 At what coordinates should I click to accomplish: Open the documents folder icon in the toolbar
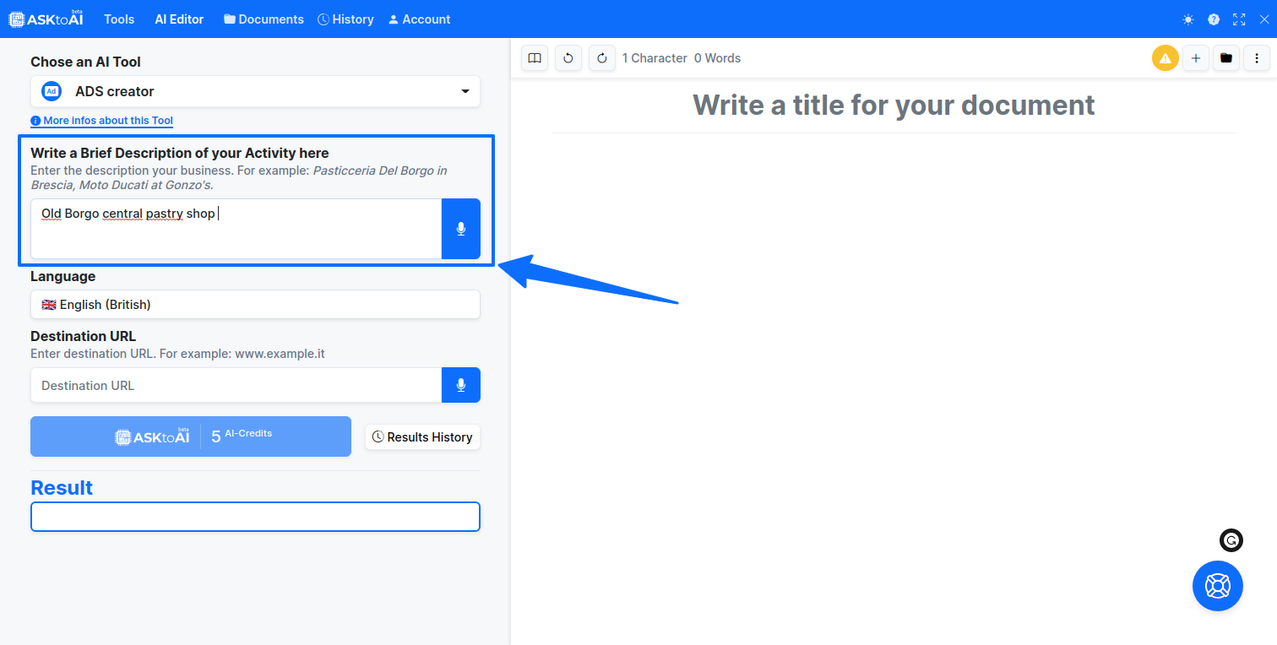point(1225,57)
